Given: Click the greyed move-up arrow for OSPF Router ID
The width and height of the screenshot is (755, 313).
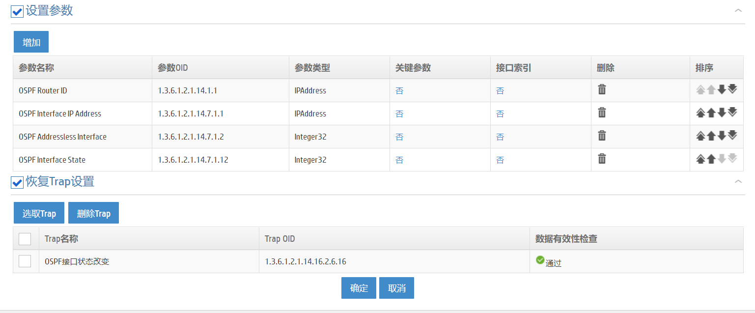Looking at the screenshot, I should click(x=711, y=89).
